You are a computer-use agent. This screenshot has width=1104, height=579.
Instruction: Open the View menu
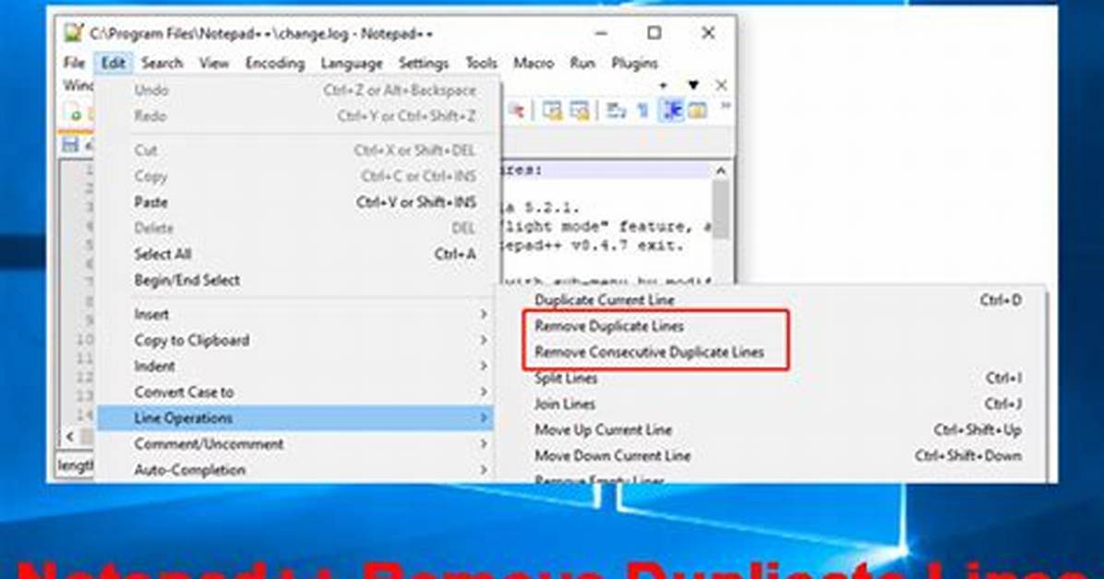[x=214, y=64]
